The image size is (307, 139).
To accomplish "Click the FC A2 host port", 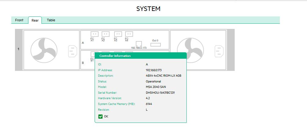I will [106, 34].
